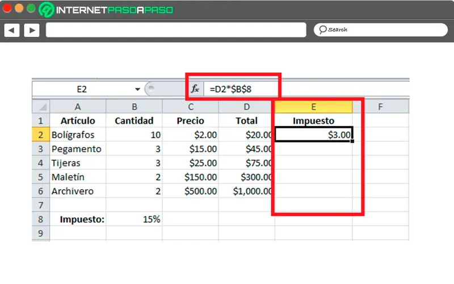Select column B header

[134, 107]
